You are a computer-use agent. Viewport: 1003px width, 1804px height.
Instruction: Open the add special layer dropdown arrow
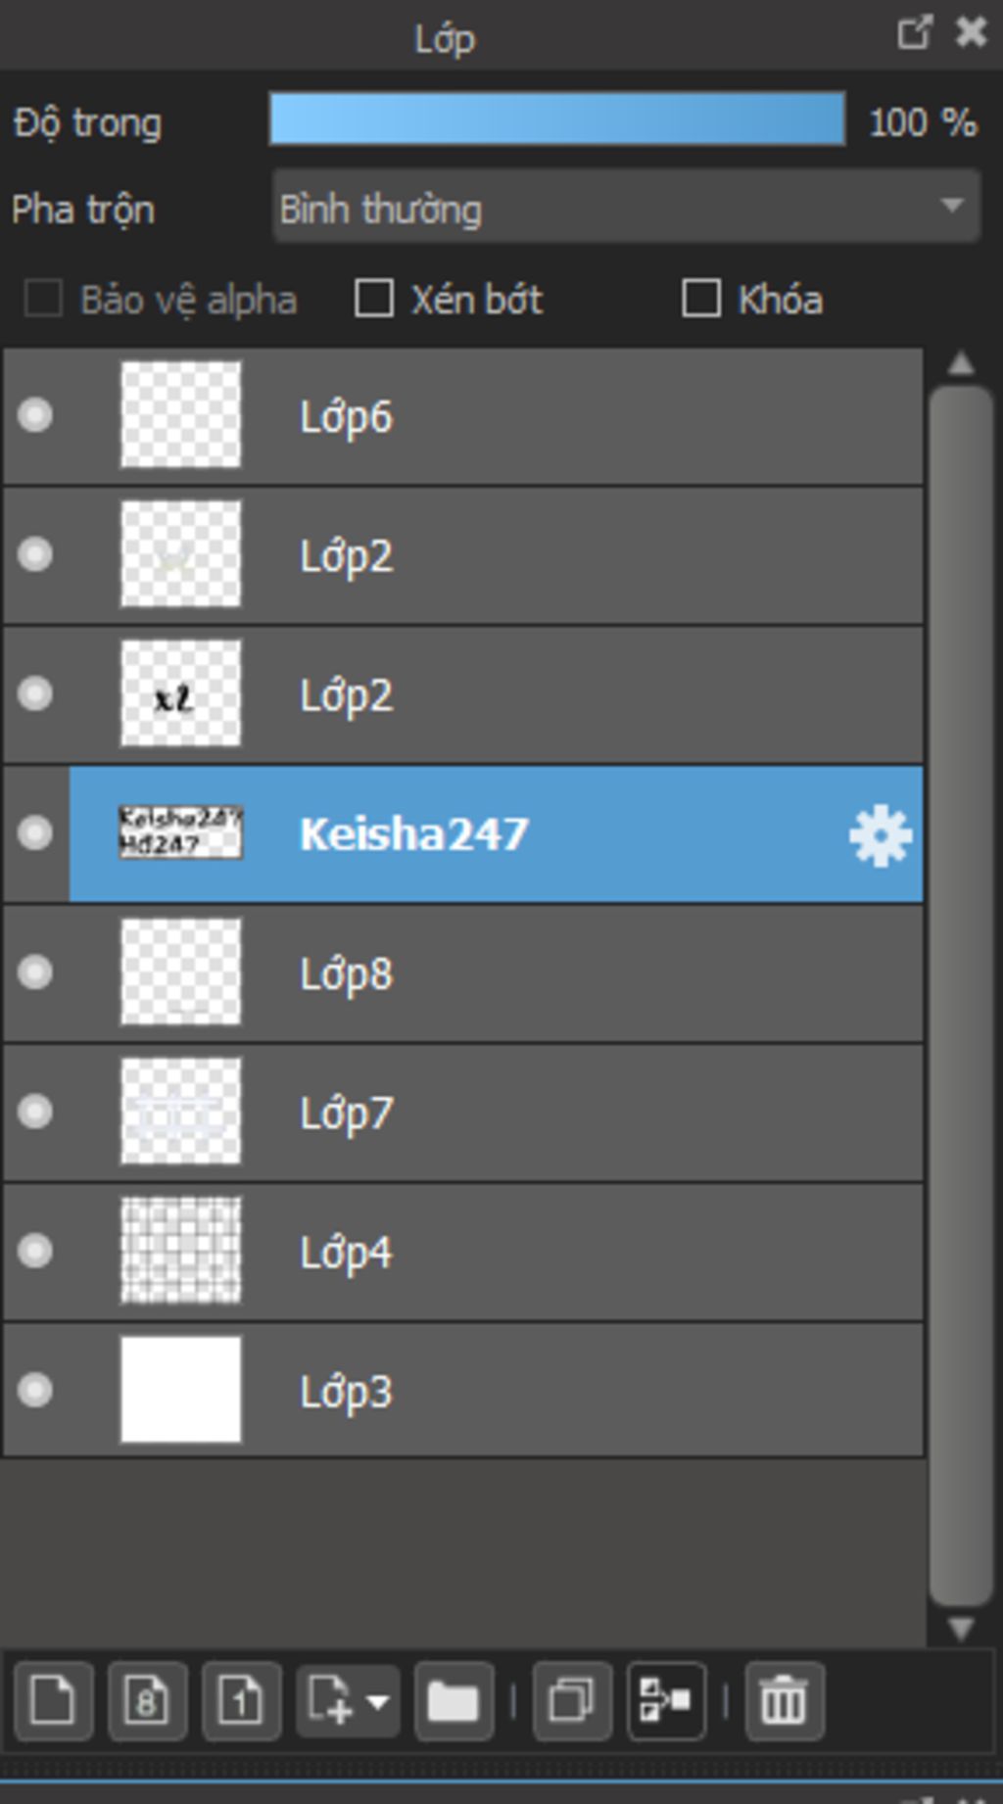[377, 1700]
